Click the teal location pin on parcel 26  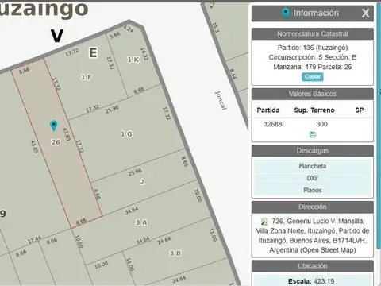coord(54,126)
